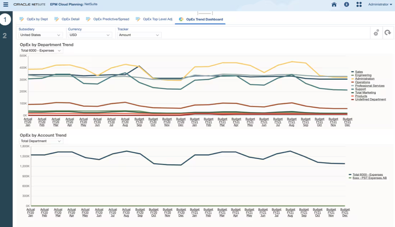Click the form icon beside OpEx Detail
Viewport: 395px width, 227px height.
click(x=57, y=19)
